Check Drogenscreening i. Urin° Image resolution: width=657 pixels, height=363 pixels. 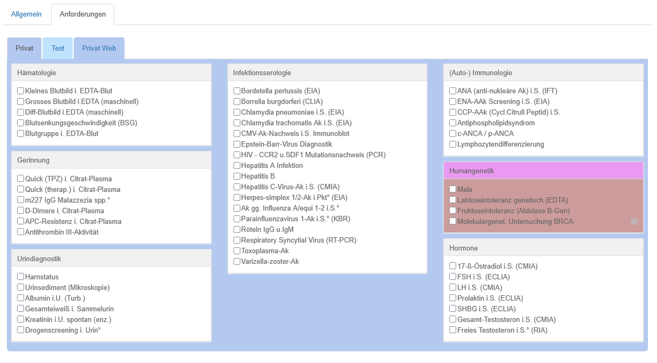(21, 330)
